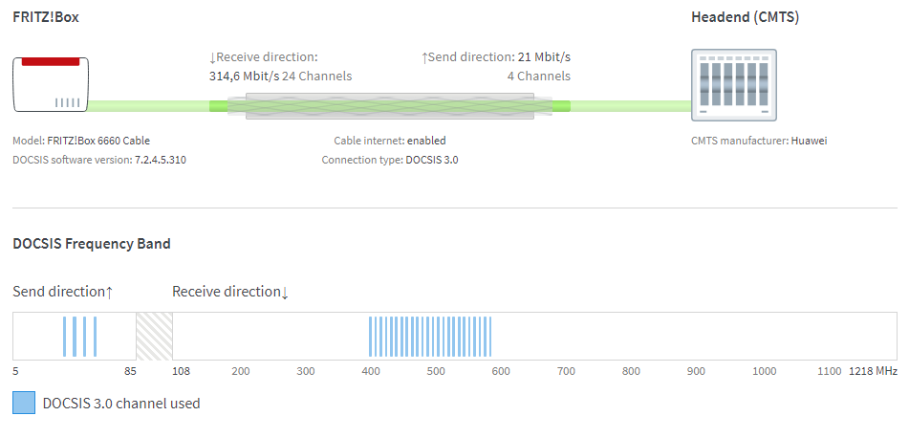909x438 pixels.
Task: Click the Connection type DOCSIS 3.0 label
Action: (x=390, y=160)
